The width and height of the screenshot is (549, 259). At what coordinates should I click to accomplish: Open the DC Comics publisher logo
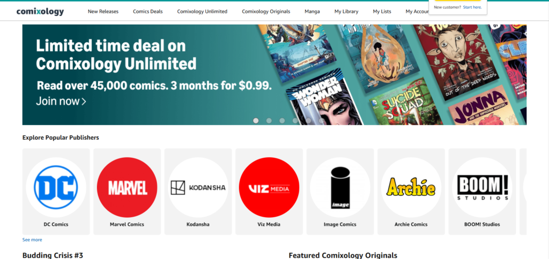[x=56, y=188]
